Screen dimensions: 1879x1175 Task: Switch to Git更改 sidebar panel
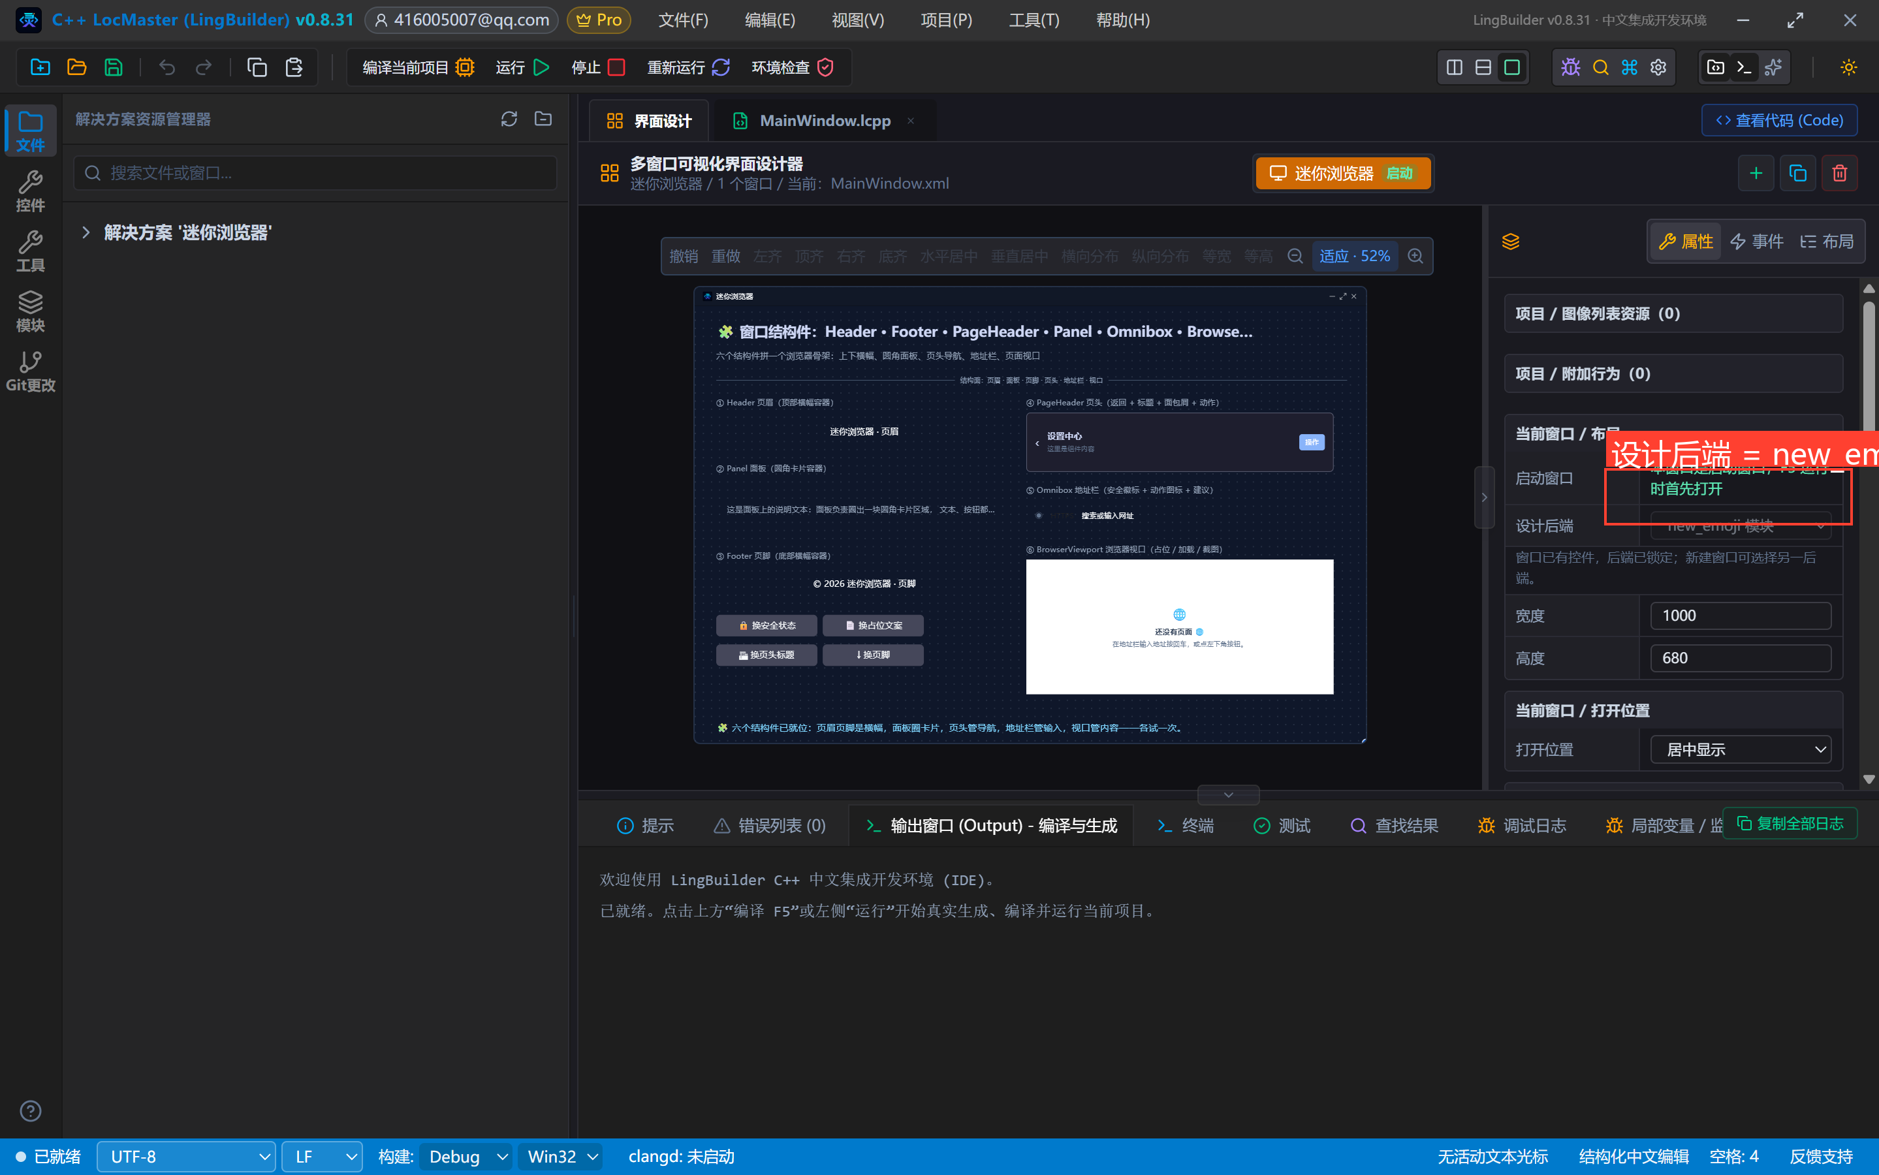30,371
